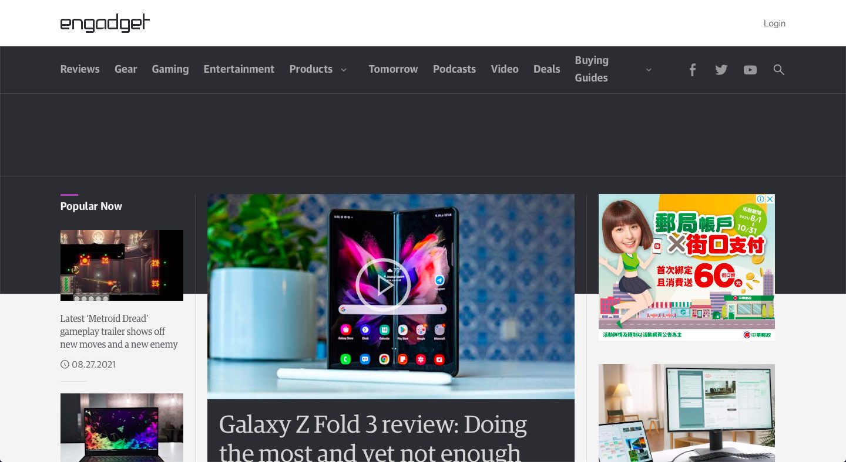This screenshot has height=462, width=846.
Task: Open the Deals page
Action: coord(546,69)
